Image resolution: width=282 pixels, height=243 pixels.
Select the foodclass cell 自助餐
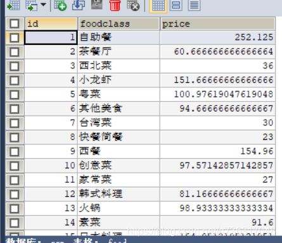119,37
